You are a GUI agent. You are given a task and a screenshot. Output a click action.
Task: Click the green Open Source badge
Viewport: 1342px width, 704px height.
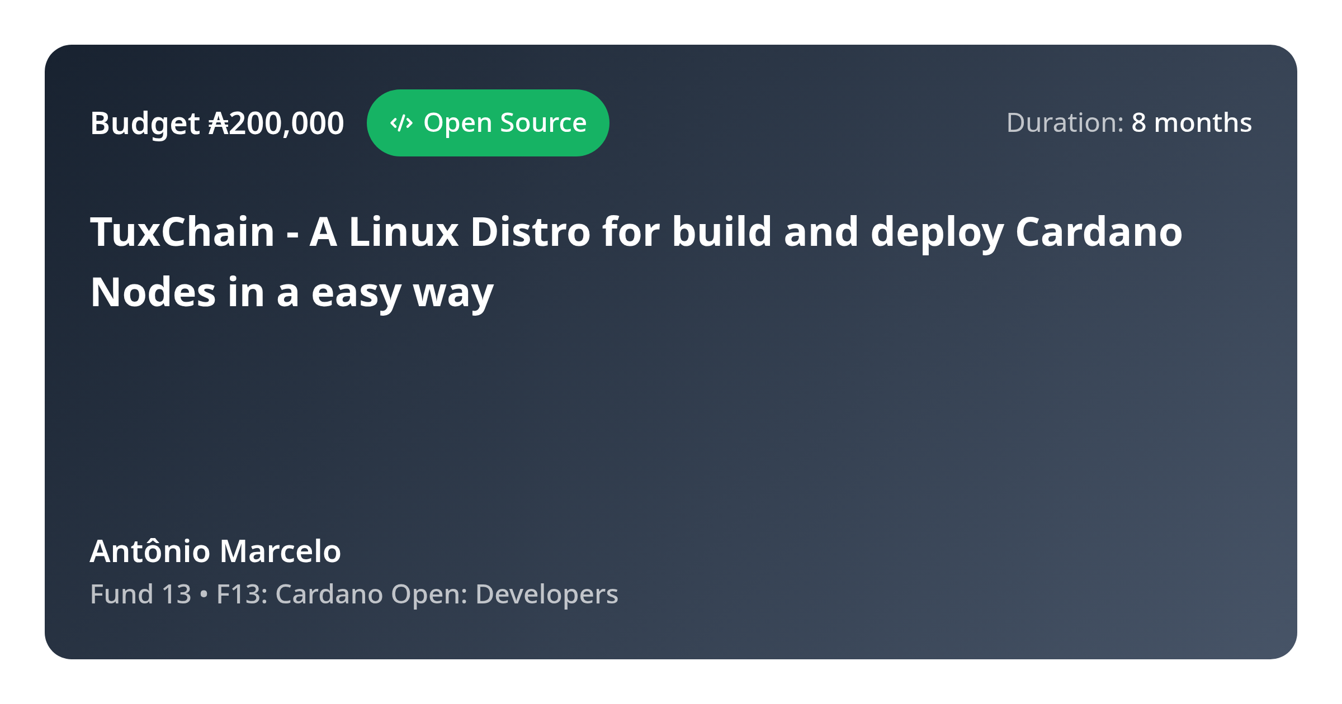pos(488,123)
